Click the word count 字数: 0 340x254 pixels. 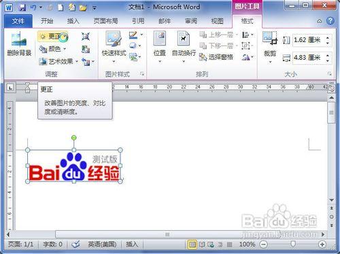(x=52, y=244)
